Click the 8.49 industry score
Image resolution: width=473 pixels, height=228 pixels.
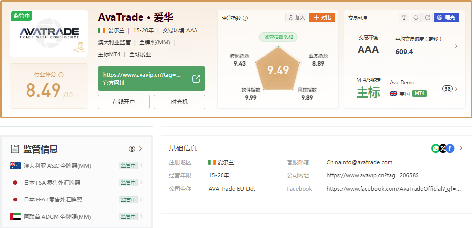pos(43,90)
